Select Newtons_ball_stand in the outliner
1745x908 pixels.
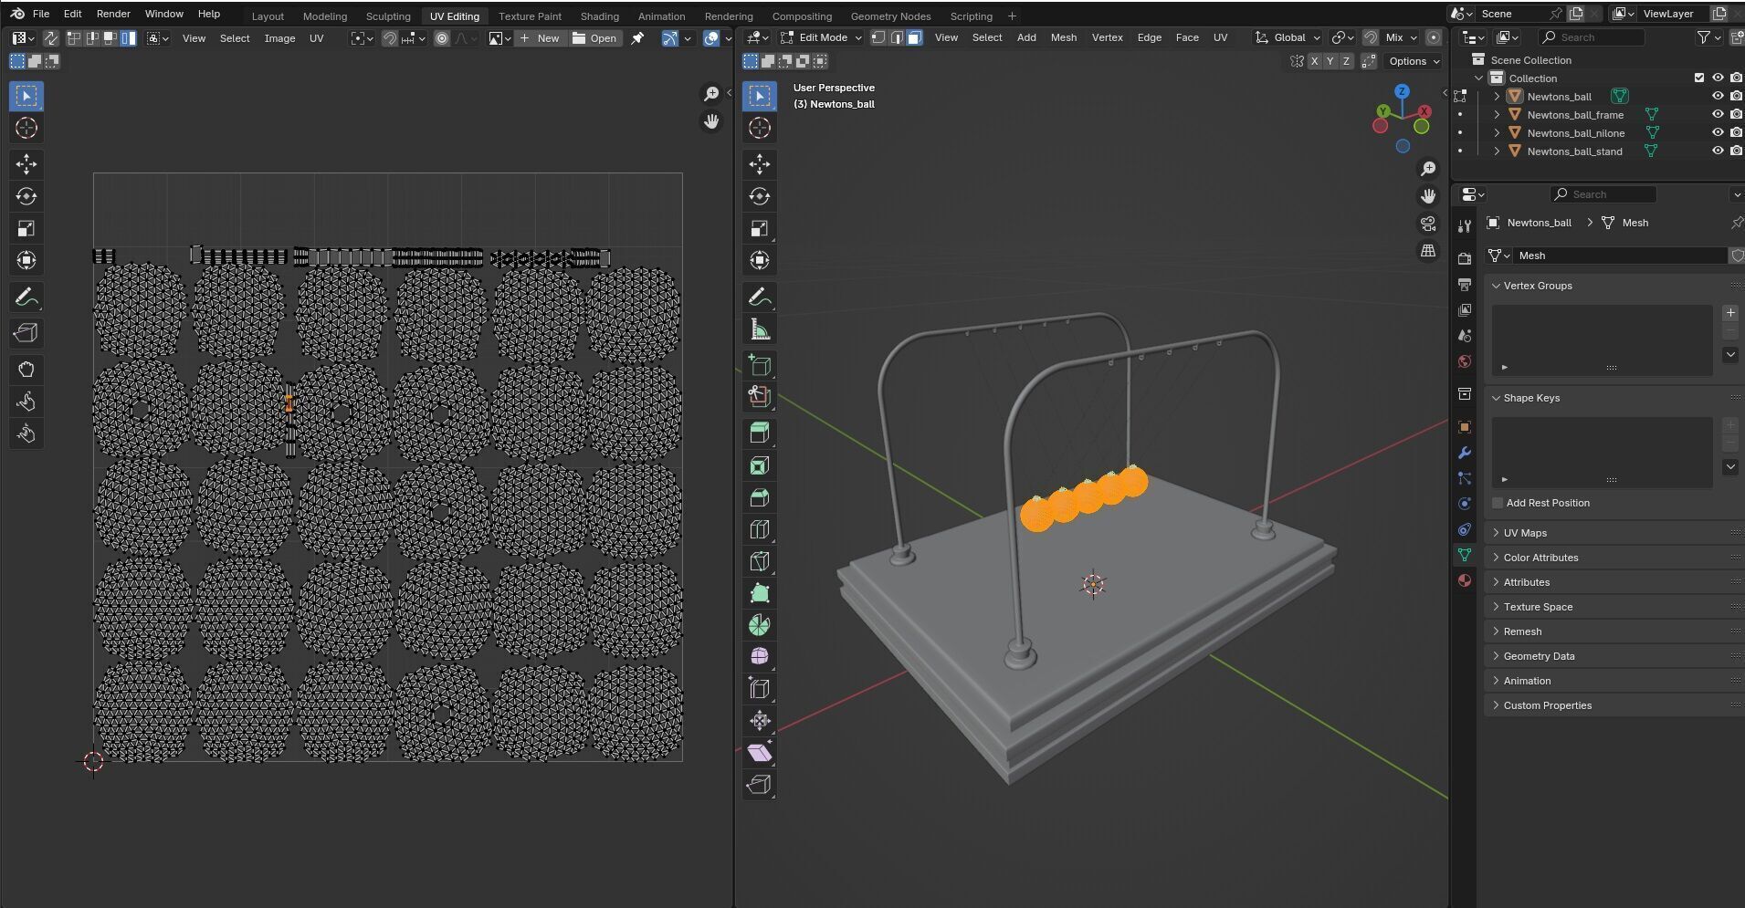pyautogui.click(x=1574, y=151)
